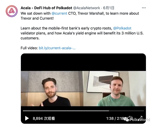Screen dimensions: 155x126
Task: Click the @AcalaNetwork handle
Action: tap(87, 8)
